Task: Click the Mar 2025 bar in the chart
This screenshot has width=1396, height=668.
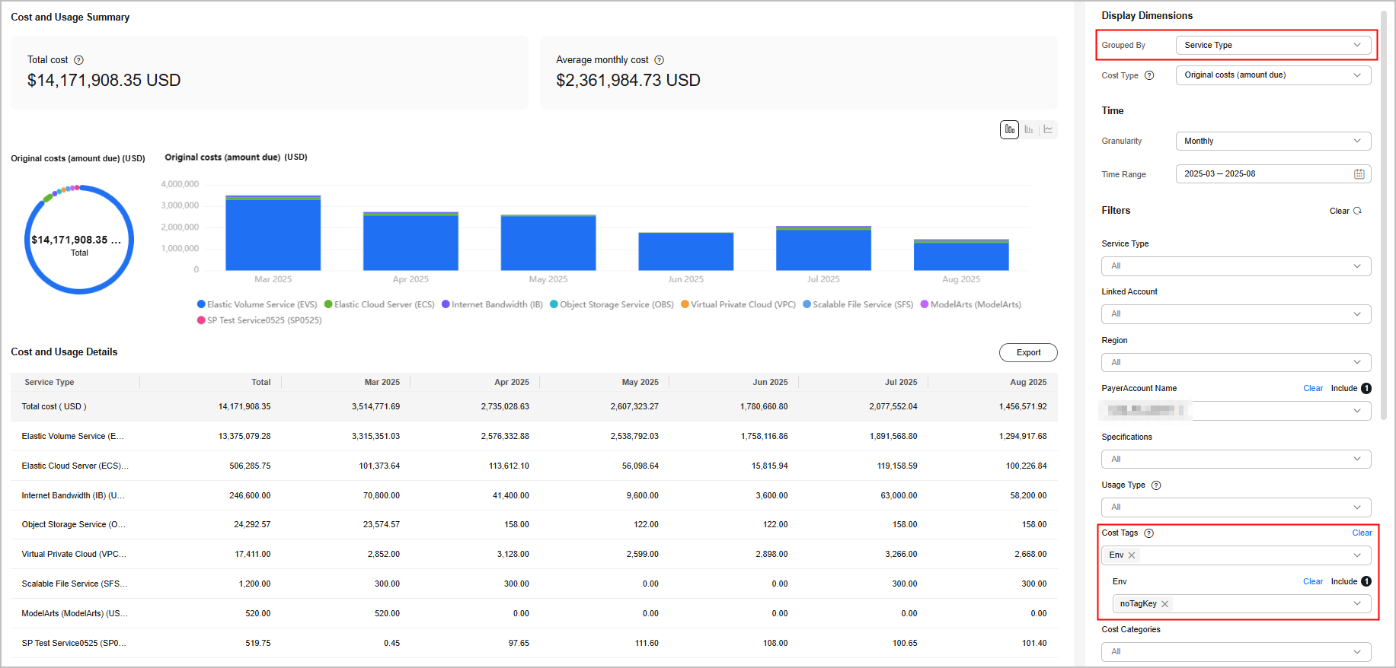Action: point(273,234)
